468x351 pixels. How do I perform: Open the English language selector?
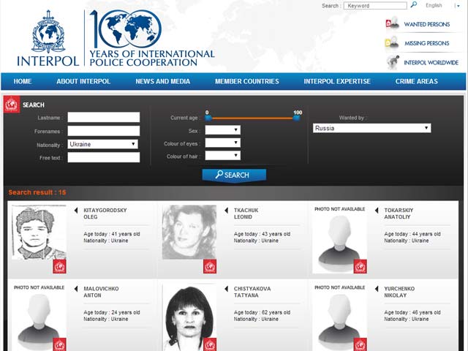point(442,5)
